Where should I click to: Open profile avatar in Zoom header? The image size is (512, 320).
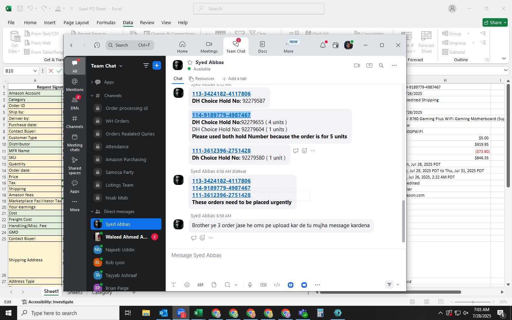click(348, 45)
